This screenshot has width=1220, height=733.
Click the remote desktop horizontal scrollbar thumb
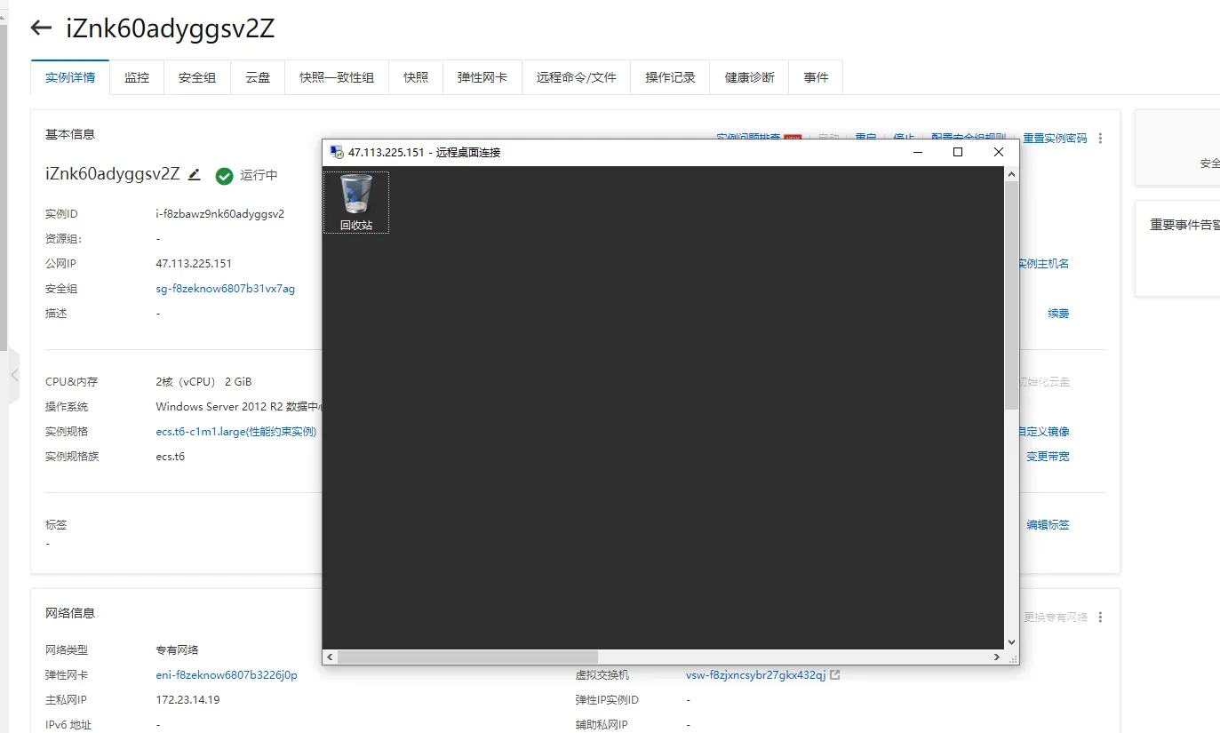tap(468, 657)
